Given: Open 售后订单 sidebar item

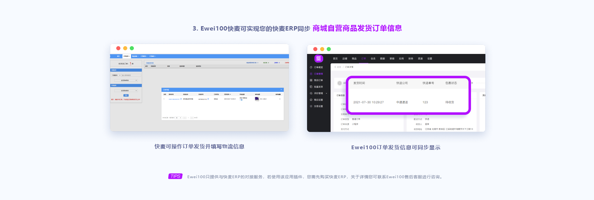Looking at the screenshot, I should [x=318, y=80].
